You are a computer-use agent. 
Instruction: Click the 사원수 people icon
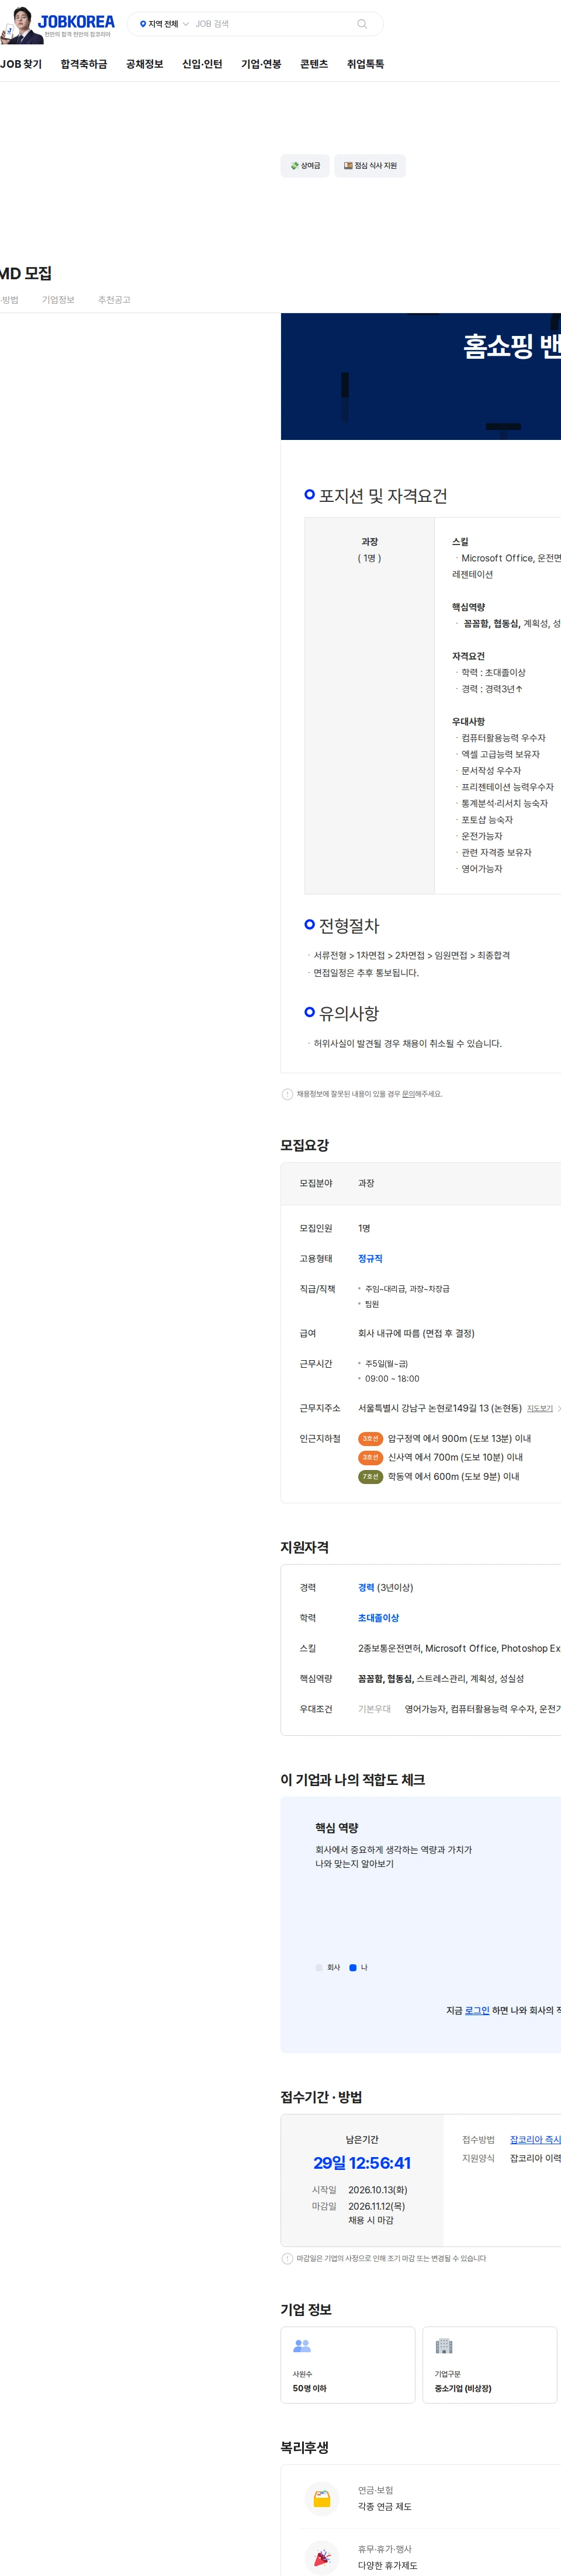click(x=302, y=2345)
